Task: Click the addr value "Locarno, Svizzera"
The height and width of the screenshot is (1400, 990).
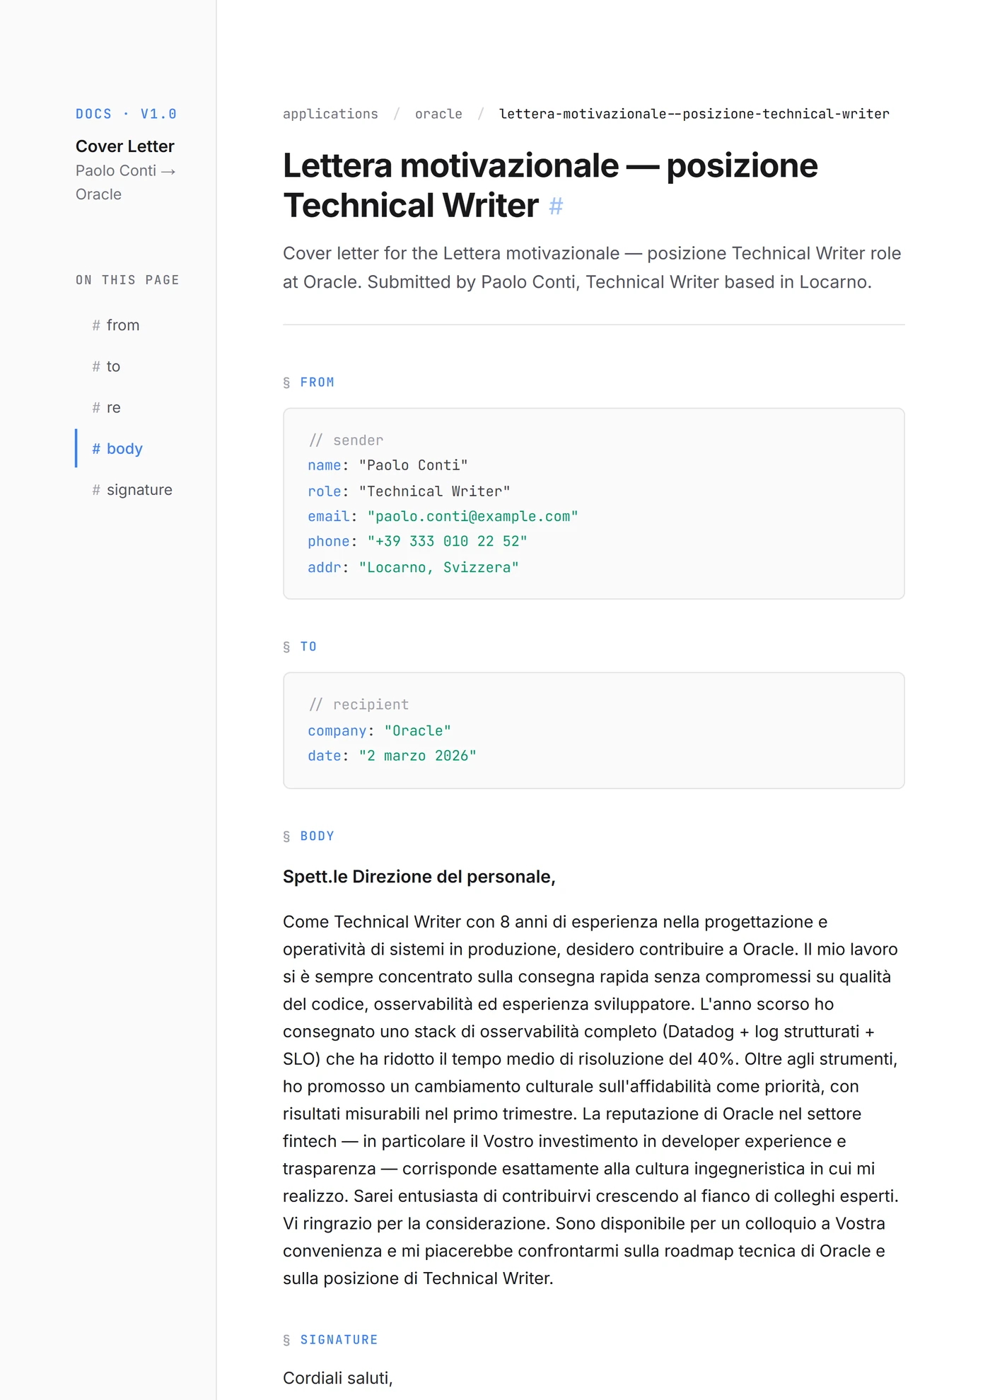Action: 439,567
